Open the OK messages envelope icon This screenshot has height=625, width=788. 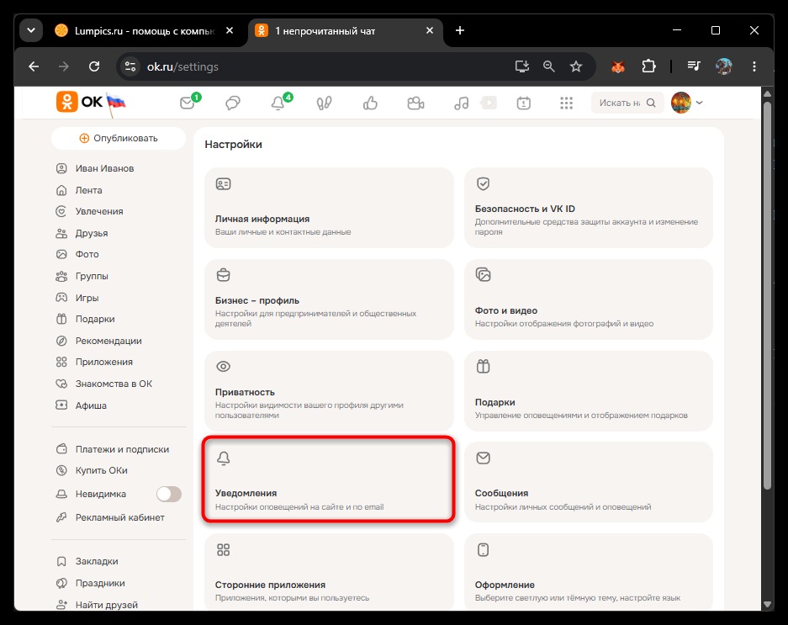coord(187,103)
